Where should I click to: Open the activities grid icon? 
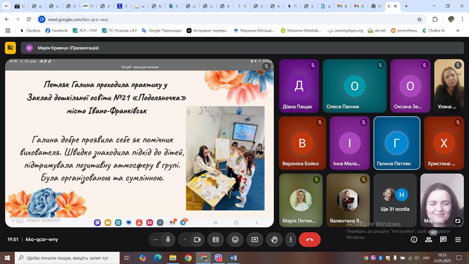(458, 239)
